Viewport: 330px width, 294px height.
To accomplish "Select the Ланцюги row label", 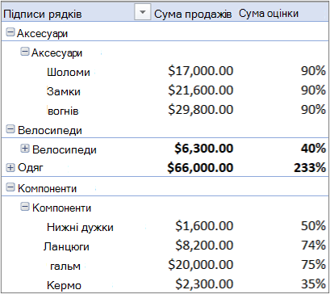I will [x=66, y=247].
